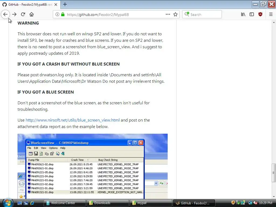Open the uBlock Origin shield extension
This screenshot has width=276, height=207.
click(x=260, y=15)
